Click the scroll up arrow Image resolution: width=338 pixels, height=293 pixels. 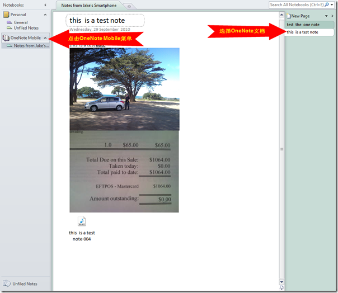click(x=281, y=15)
